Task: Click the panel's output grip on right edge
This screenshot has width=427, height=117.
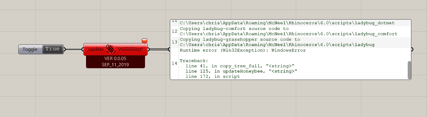Action: [412, 49]
